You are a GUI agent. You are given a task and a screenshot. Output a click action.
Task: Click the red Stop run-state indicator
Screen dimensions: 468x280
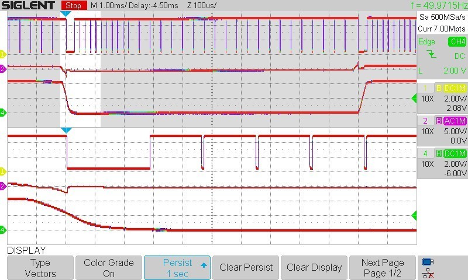tap(74, 5)
